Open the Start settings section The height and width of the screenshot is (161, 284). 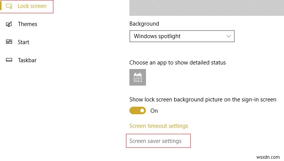coord(23,42)
